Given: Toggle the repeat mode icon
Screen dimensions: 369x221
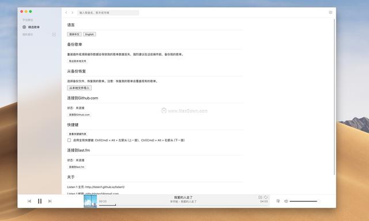Looking at the screenshot, I should click(x=266, y=197).
